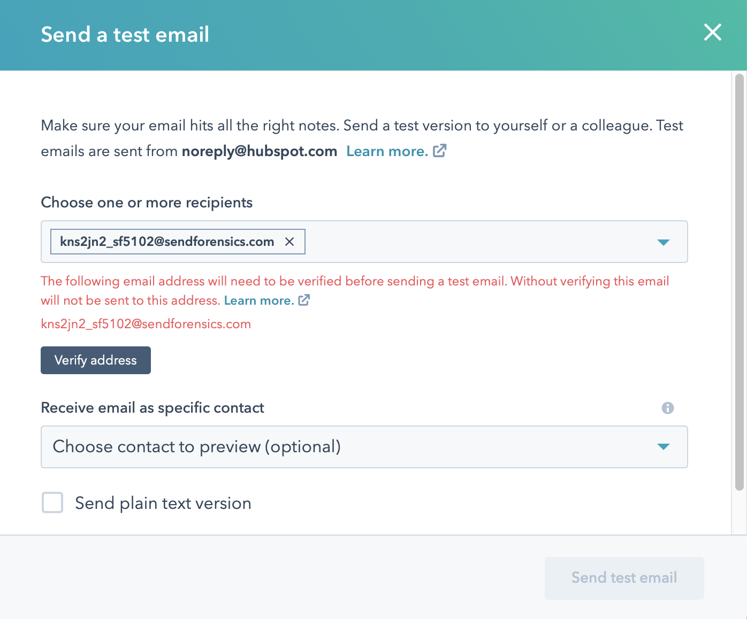Click empty area of recipients input field
The width and height of the screenshot is (747, 619).
[x=476, y=242]
